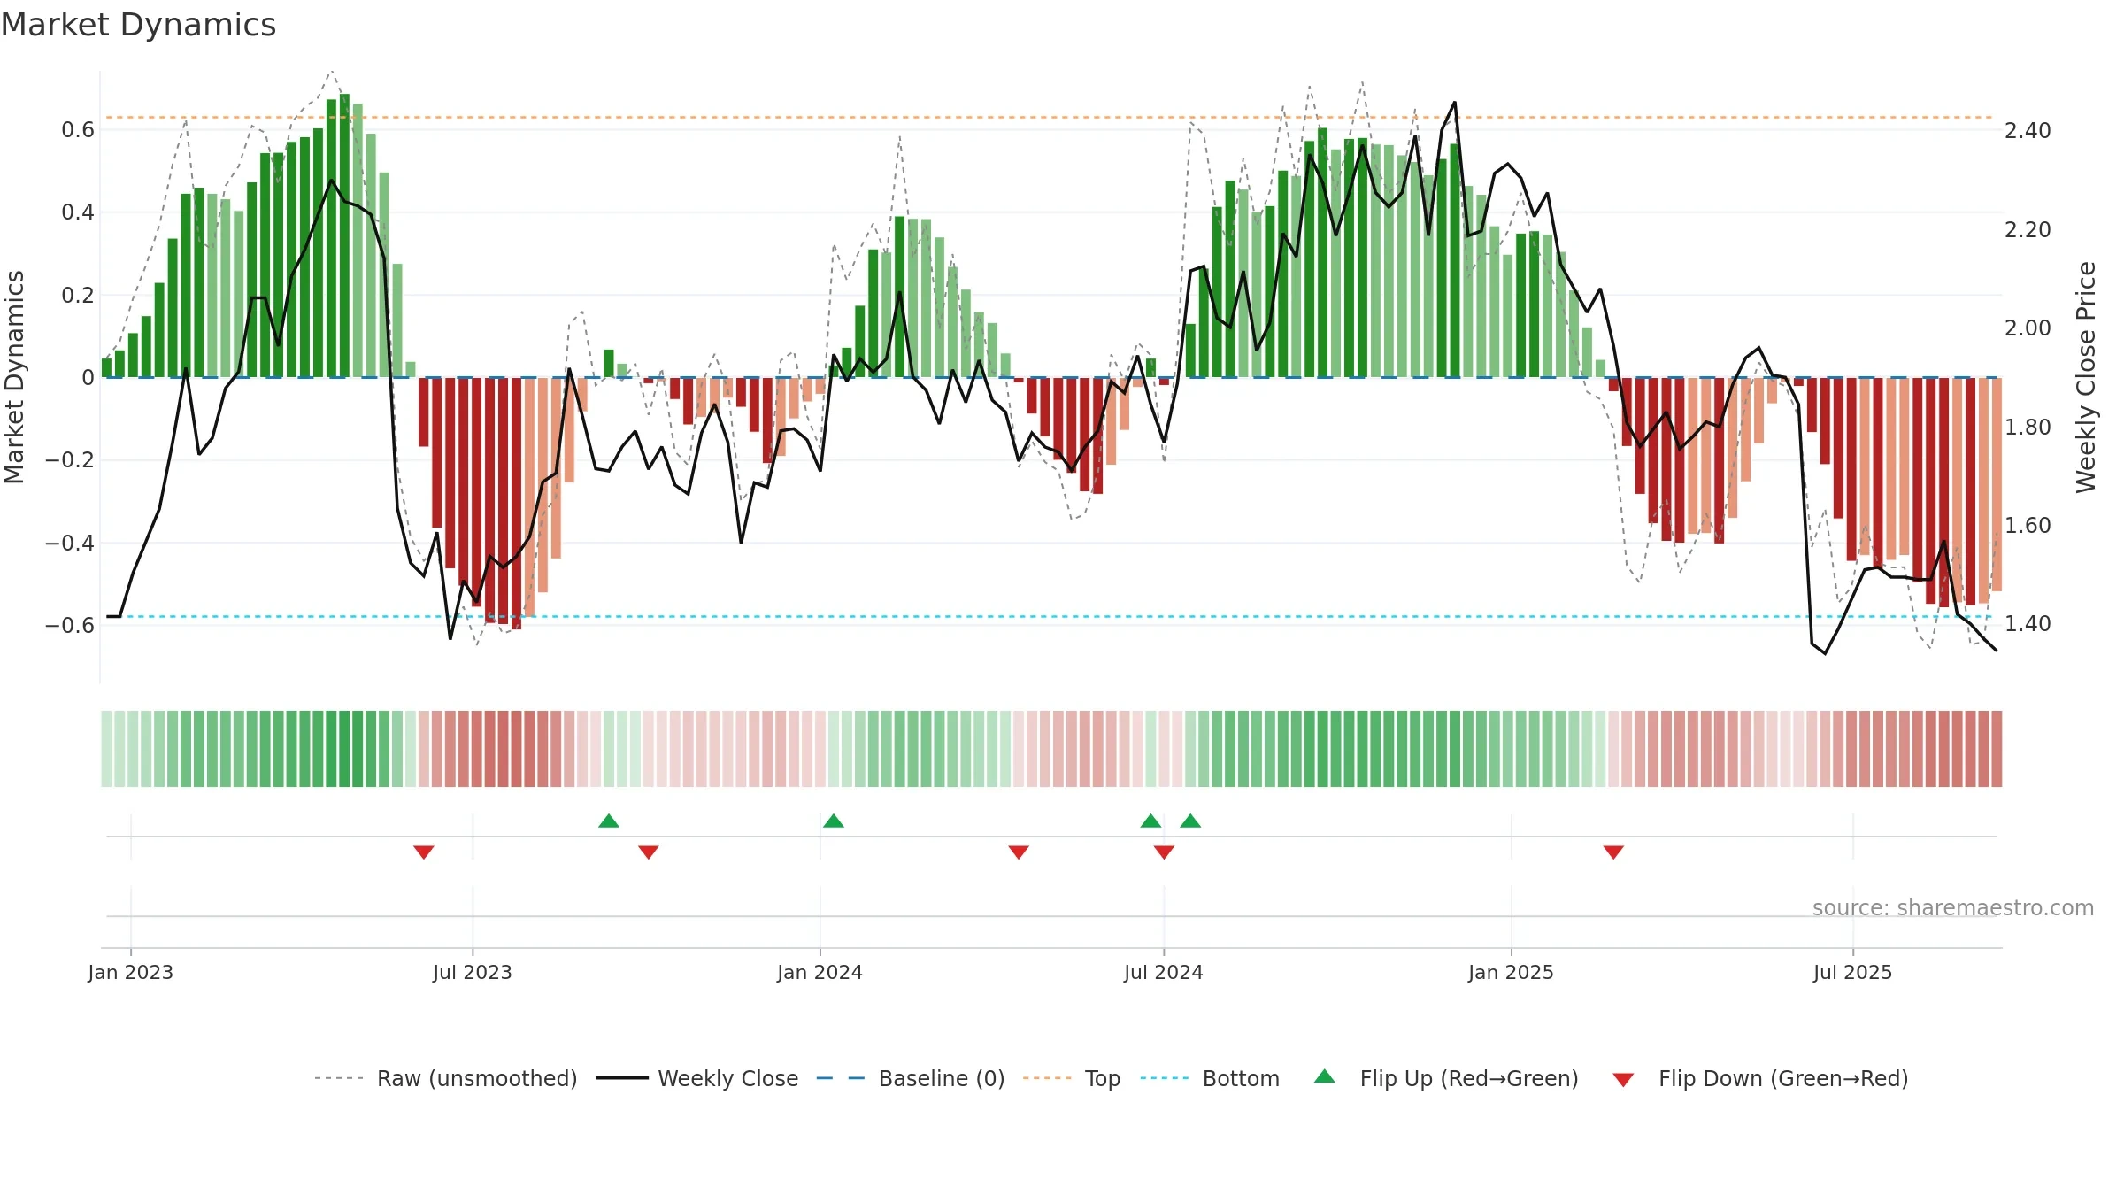
Task: Click the last flip-up marker after July 2024
Action: (1190, 821)
